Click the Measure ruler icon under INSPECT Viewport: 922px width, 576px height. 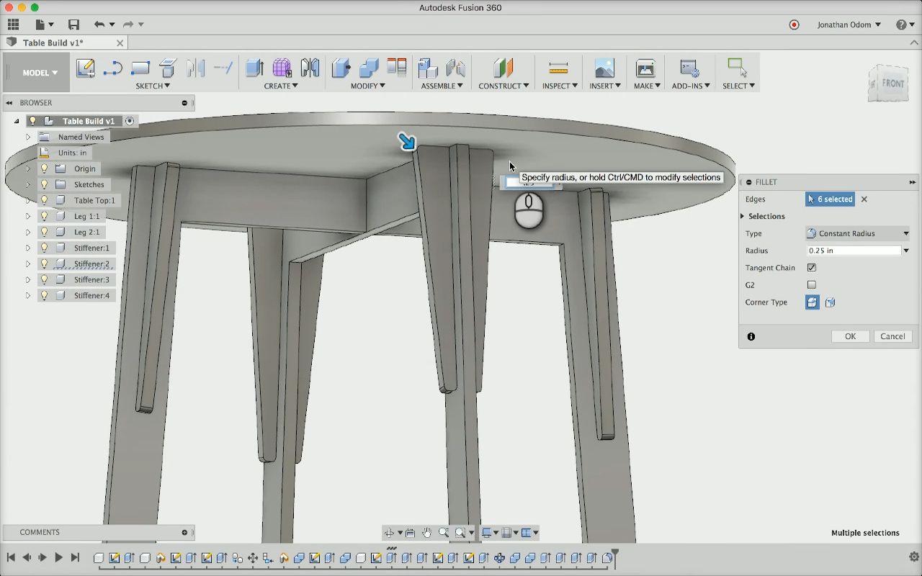click(558, 68)
